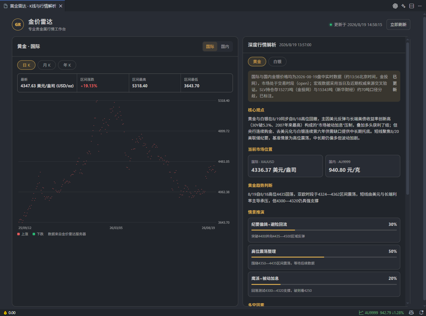Click the gold bag icon in status bar
Image resolution: width=426 pixels, height=316 pixels.
(x=5, y=313)
